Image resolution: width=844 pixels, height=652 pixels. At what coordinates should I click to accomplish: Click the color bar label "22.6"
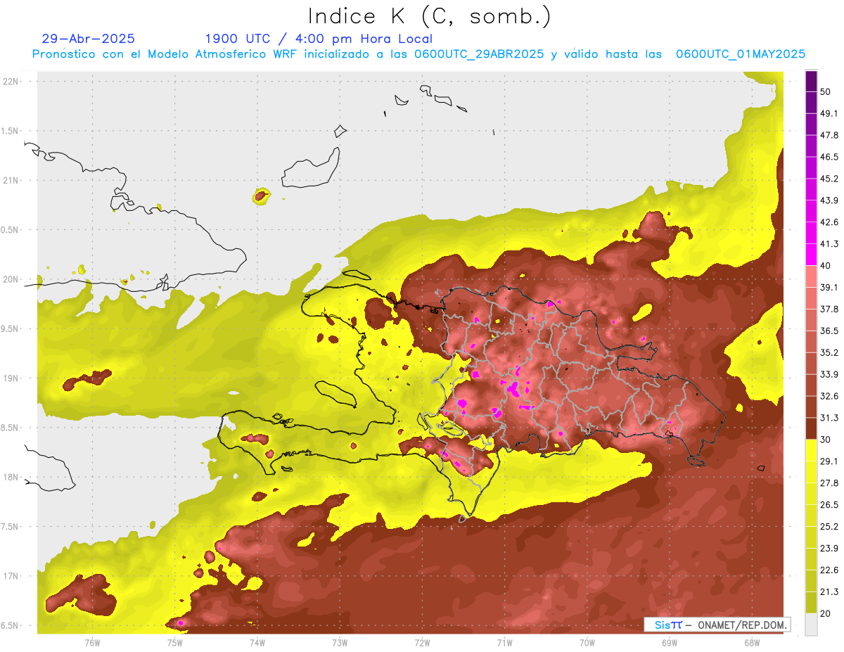(829, 570)
